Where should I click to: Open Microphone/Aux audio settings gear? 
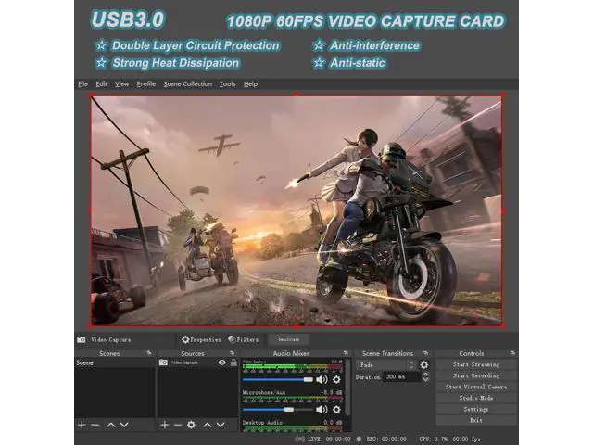(x=336, y=410)
